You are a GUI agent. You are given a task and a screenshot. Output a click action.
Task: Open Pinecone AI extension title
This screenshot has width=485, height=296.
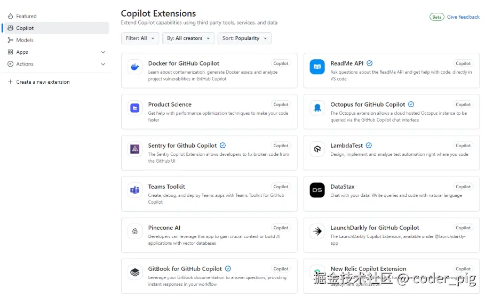(164, 228)
